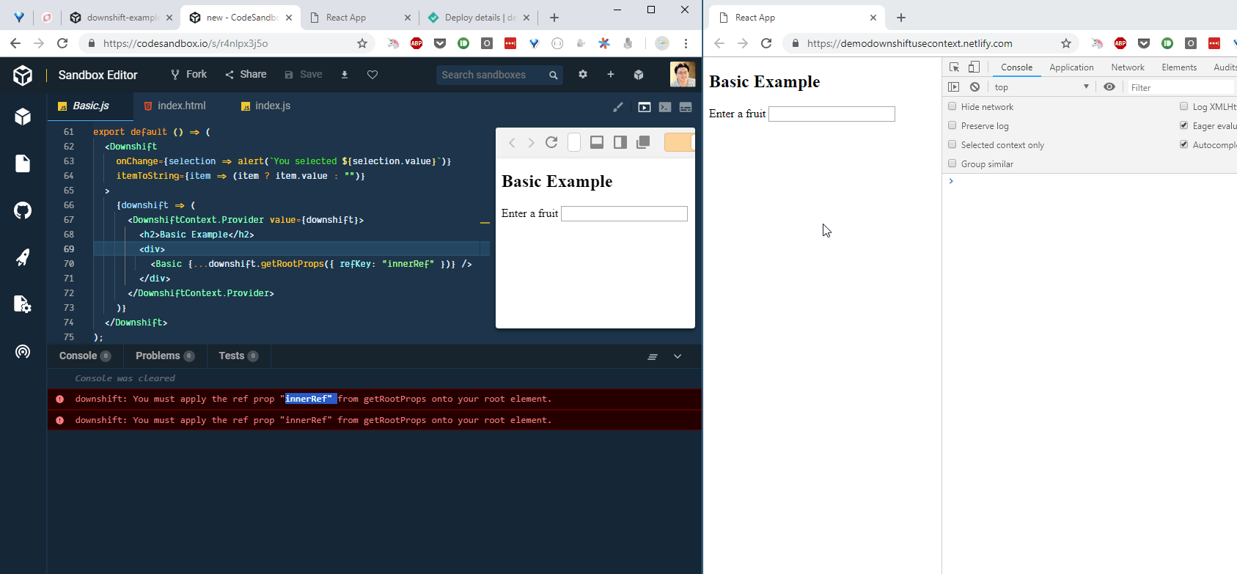Image resolution: width=1237 pixels, height=574 pixels.
Task: Collapse the bottom console panel with the chevron
Action: [678, 356]
